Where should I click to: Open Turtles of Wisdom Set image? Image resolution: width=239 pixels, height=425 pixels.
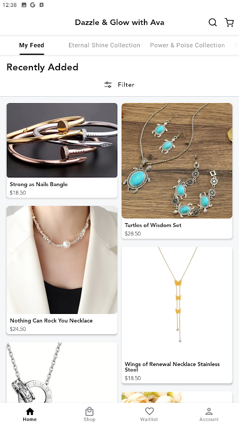pyautogui.click(x=177, y=161)
